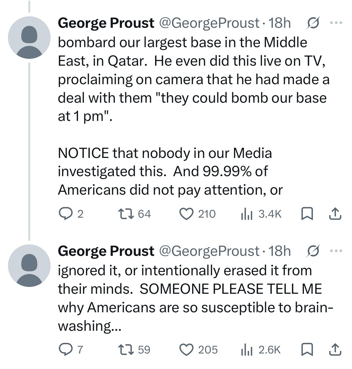This screenshot has height=369, width=352.
Task: Like the first tweet with 210 likes
Action: pos(186,214)
